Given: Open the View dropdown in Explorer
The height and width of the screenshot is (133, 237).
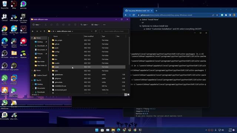Looking at the screenshot, I should 96,25.
